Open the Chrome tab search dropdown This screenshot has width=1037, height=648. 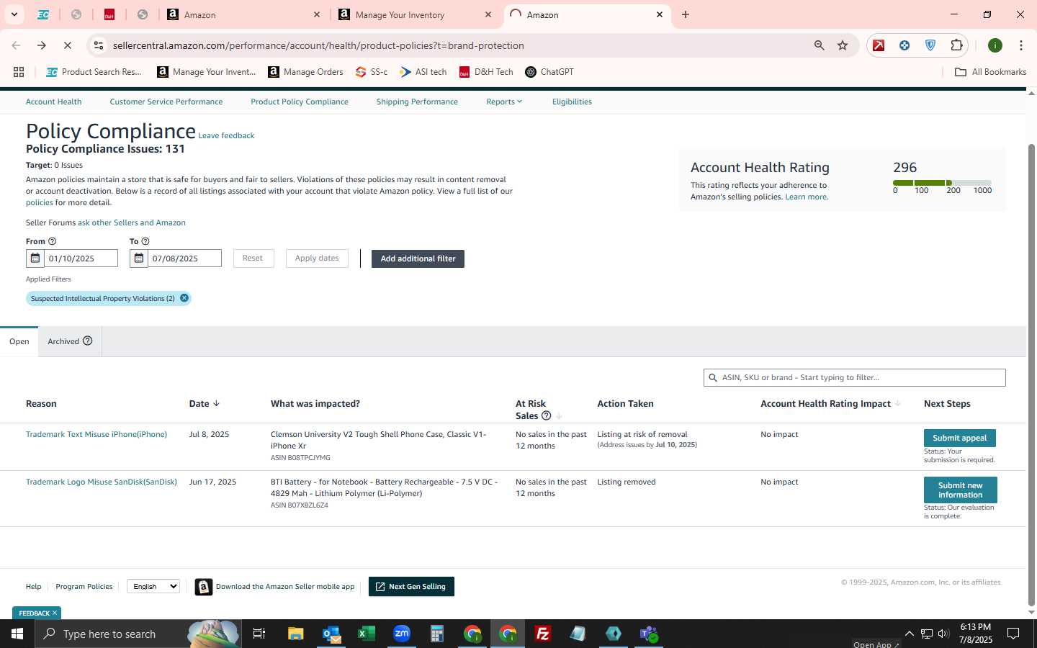pos(14,14)
